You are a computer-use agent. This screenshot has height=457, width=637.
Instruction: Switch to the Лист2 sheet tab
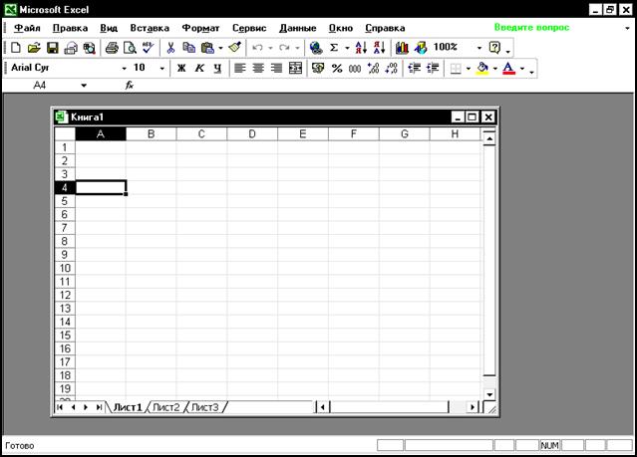tap(165, 407)
